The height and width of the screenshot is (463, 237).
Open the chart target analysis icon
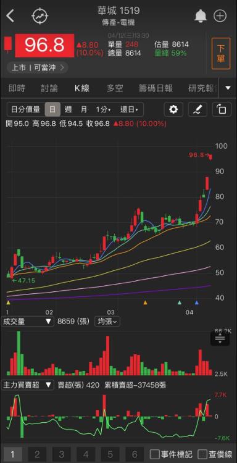40,16
